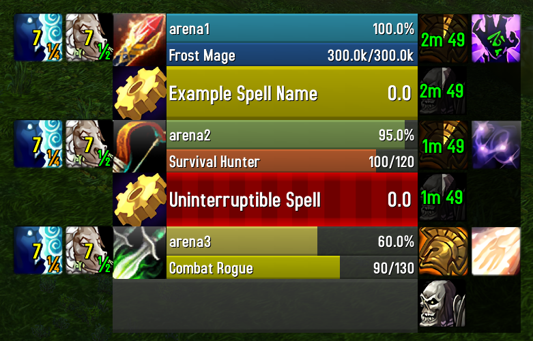The height and width of the screenshot is (341, 533).
Task: Click the Frost Mage mana bar 300.0k/300.0k
Action: point(292,55)
